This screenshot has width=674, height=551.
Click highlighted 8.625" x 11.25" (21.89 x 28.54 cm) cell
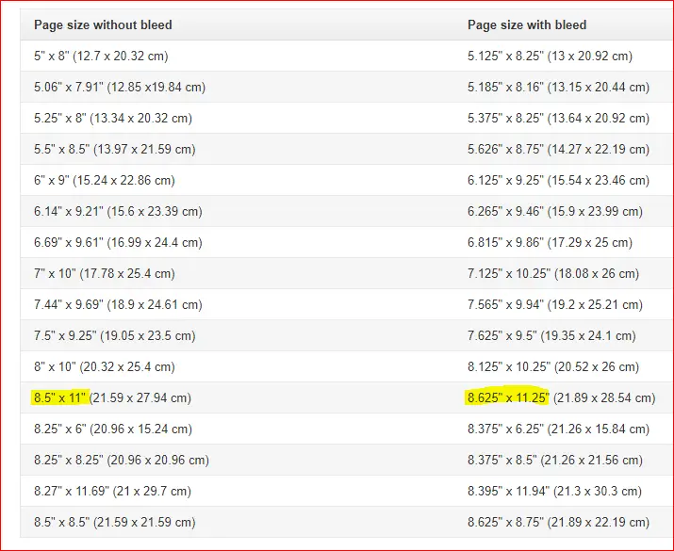562,397
